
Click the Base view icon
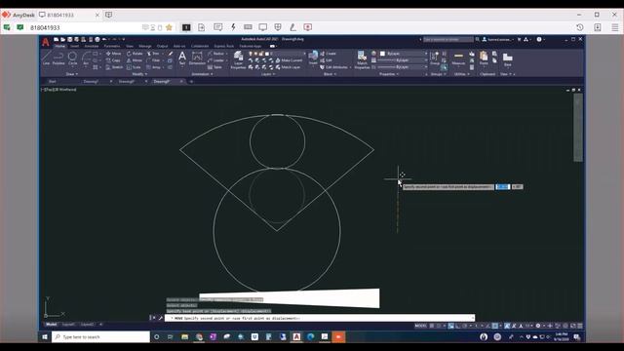click(507, 59)
